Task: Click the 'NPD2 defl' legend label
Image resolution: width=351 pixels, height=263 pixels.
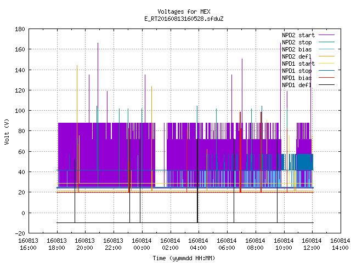Action: 297,56
